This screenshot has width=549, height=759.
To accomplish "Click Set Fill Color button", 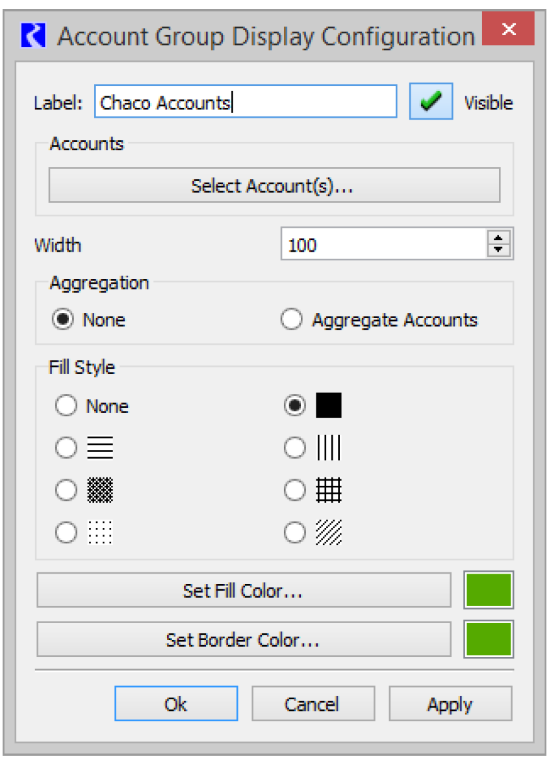I will tap(243, 591).
